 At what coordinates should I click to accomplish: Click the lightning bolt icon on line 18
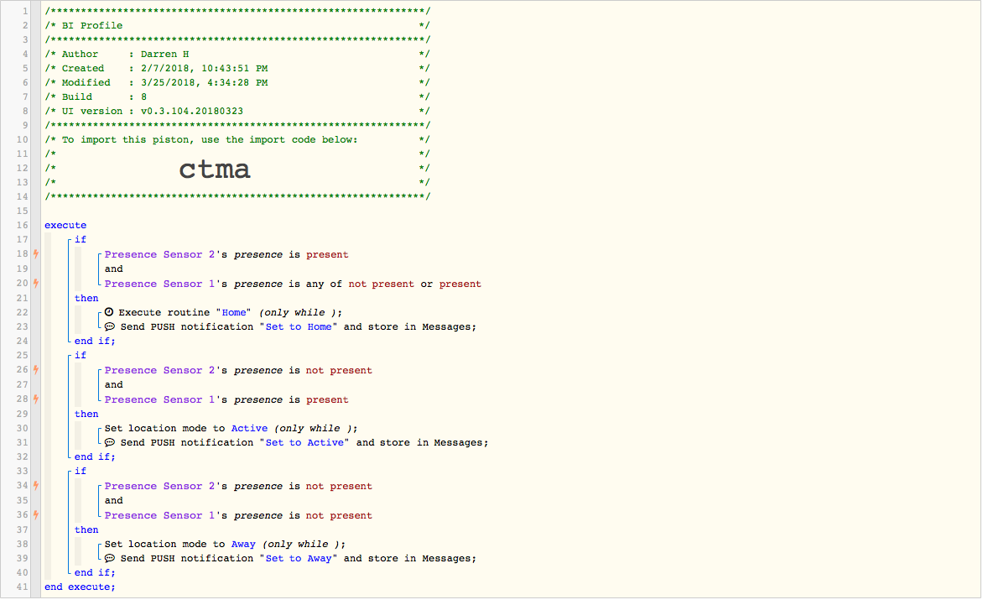pos(36,254)
